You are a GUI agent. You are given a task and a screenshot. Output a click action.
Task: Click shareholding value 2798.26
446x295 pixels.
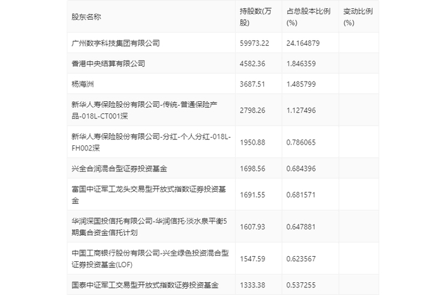point(252,110)
